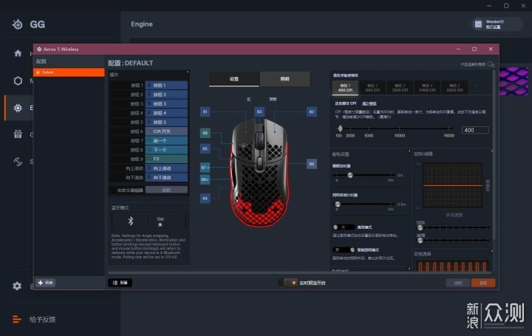
Task: Add a new CPI level with plus icon
Action: tap(475, 86)
